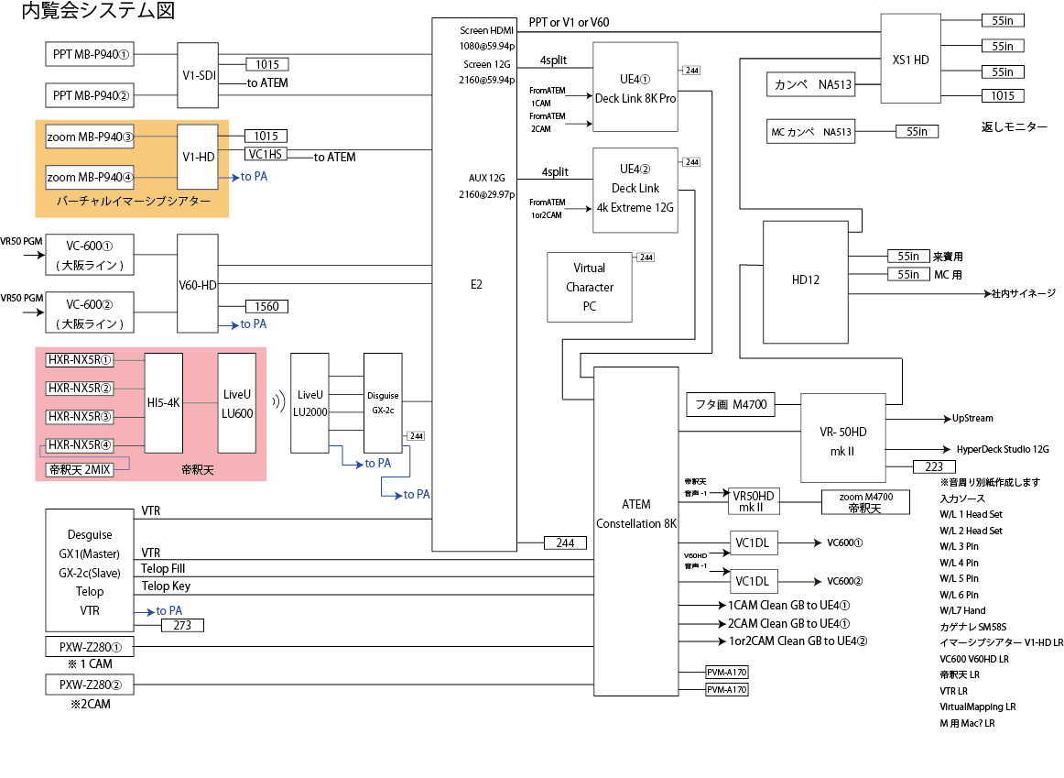Click the E2 video processor block
Screen dimensions: 1064x778
476,284
